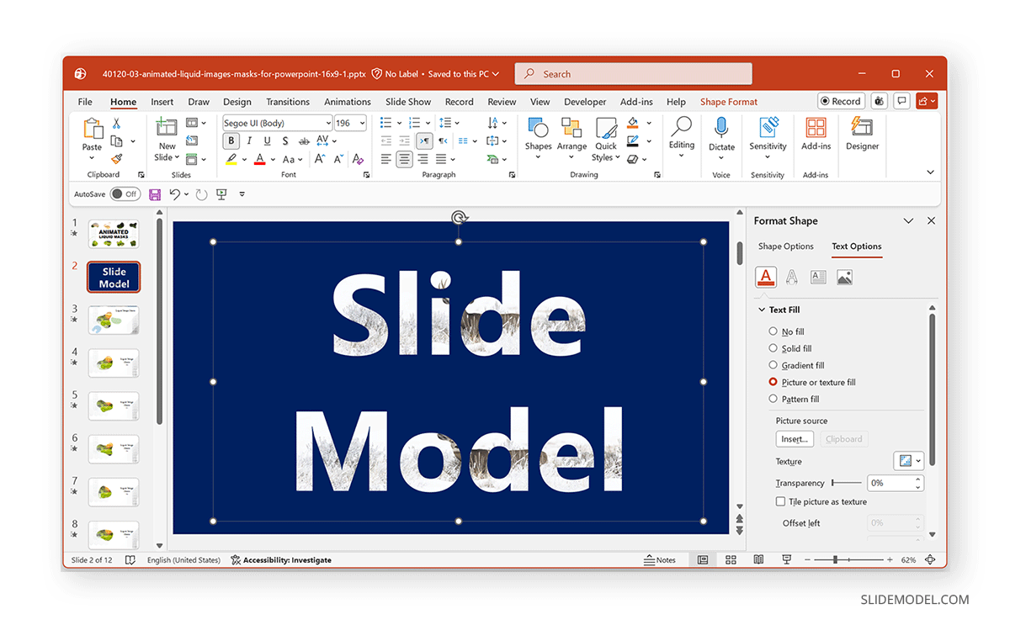Increase font size
Image resolution: width=1010 pixels, height=625 pixels.
coord(320,159)
